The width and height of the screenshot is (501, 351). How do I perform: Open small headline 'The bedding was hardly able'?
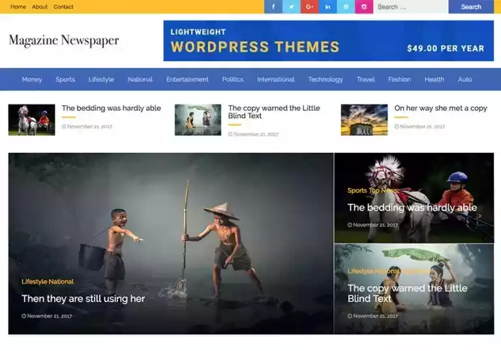[x=111, y=108]
